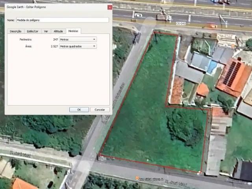Viewport: 252px width, 189px height.
Task: Open the Área units dropdown
Action: 78,46
